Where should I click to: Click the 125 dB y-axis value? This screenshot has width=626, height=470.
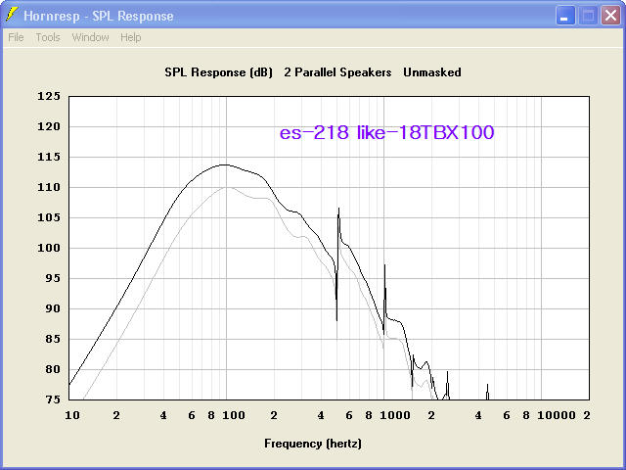point(49,96)
